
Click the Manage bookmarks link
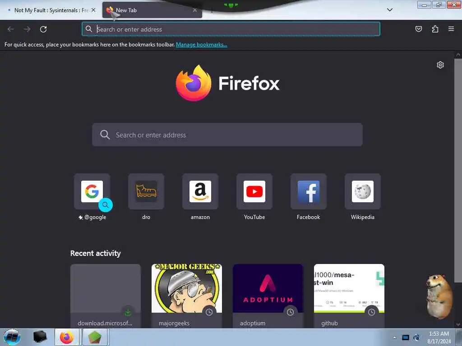(202, 45)
